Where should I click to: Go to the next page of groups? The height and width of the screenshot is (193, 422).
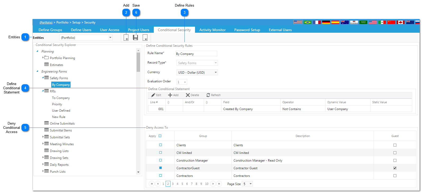[213, 184]
